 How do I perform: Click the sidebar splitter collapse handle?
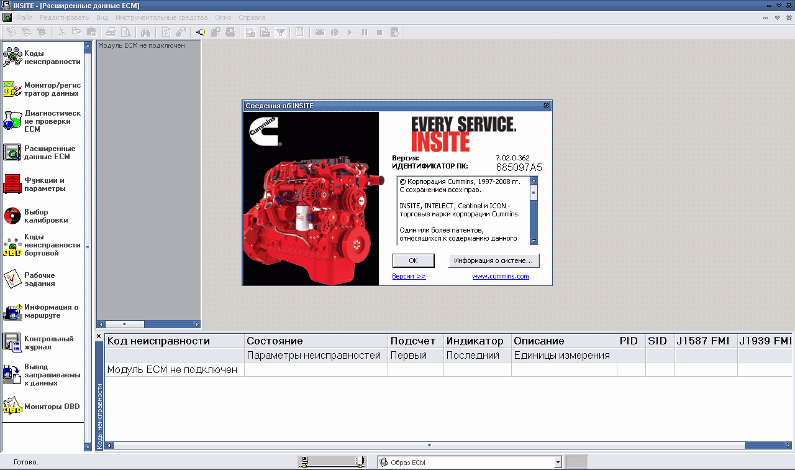point(88,247)
